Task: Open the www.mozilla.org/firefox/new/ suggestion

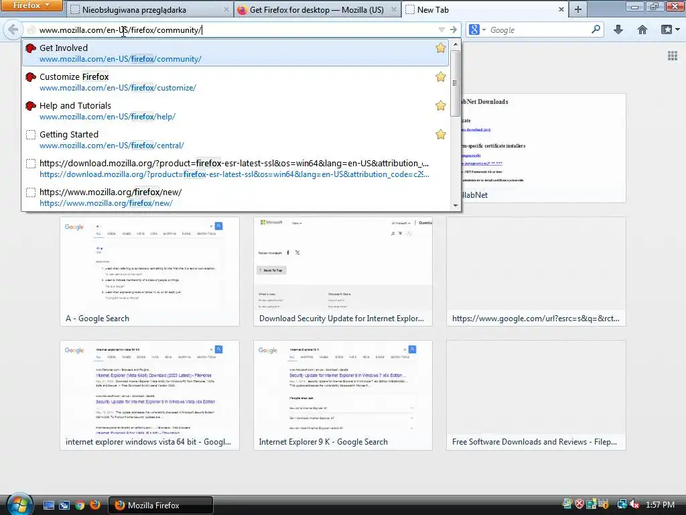Action: [x=236, y=198]
